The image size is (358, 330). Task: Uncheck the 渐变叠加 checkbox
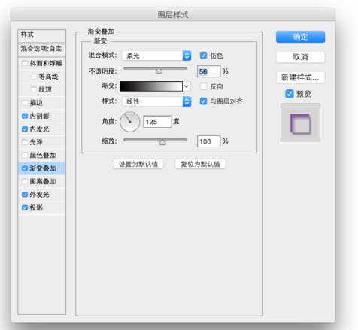point(25,168)
